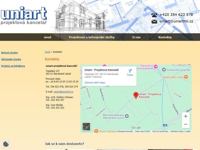Open the Drobná architektura sidebar link
The width and height of the screenshot is (200, 150).
(13, 66)
